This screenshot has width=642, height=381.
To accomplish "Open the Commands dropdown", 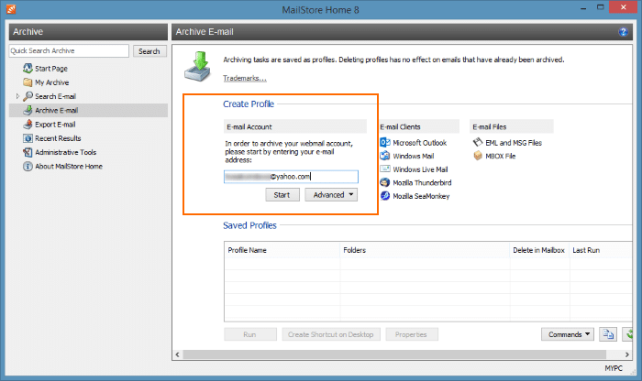I will [x=569, y=334].
